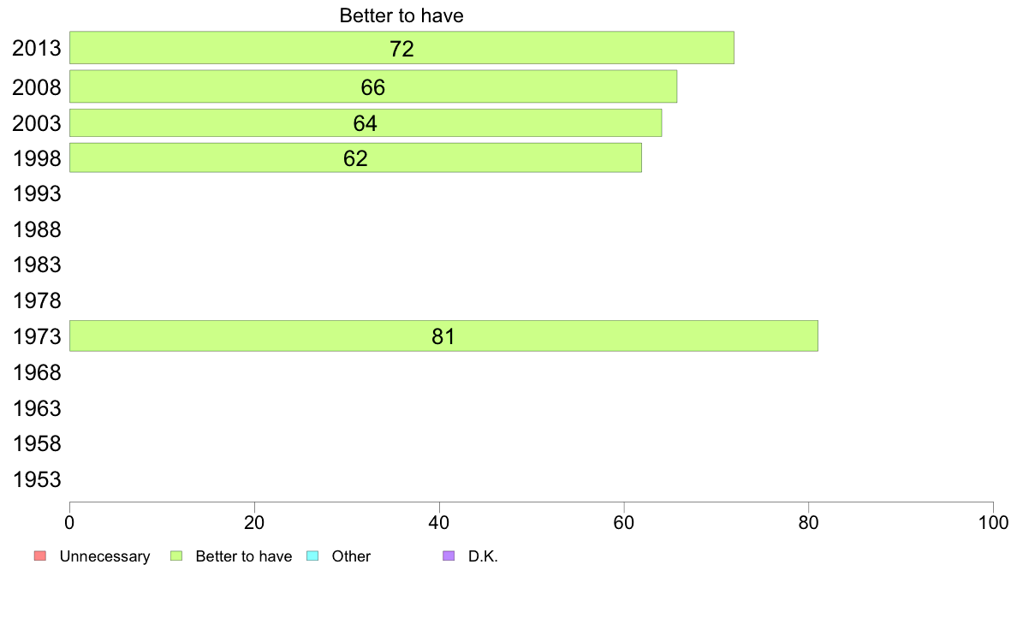Image resolution: width=1017 pixels, height=630 pixels.
Task: Select the 2008 bar showing 66
Action: click(373, 86)
